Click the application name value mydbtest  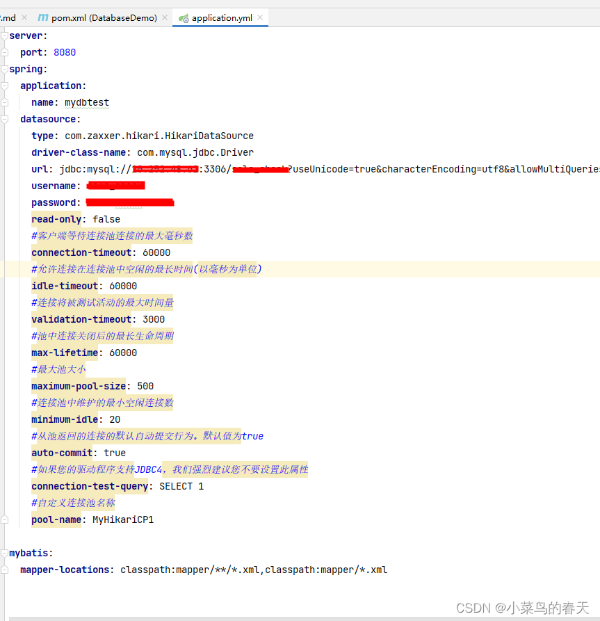click(x=87, y=103)
